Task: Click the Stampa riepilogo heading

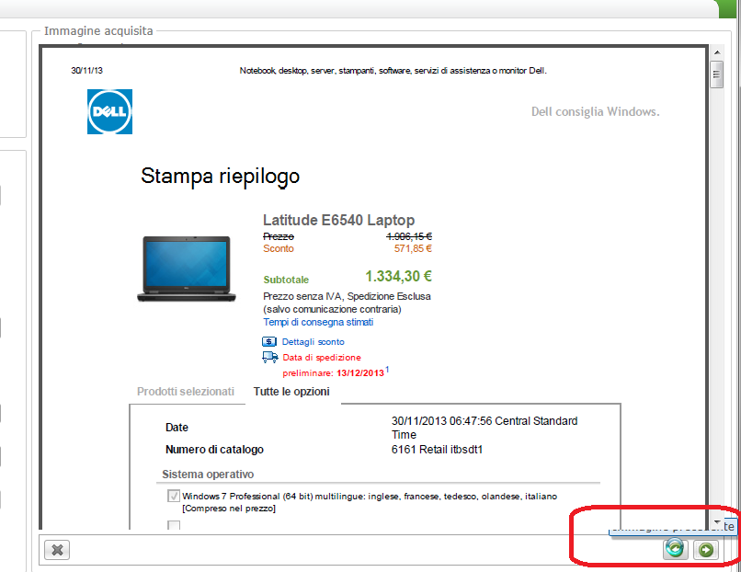Action: click(x=221, y=177)
